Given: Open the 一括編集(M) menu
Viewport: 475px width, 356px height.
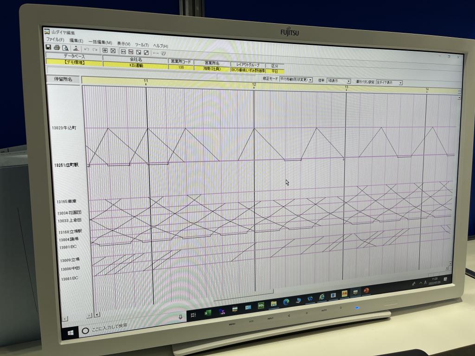Looking at the screenshot, I should pyautogui.click(x=100, y=42).
